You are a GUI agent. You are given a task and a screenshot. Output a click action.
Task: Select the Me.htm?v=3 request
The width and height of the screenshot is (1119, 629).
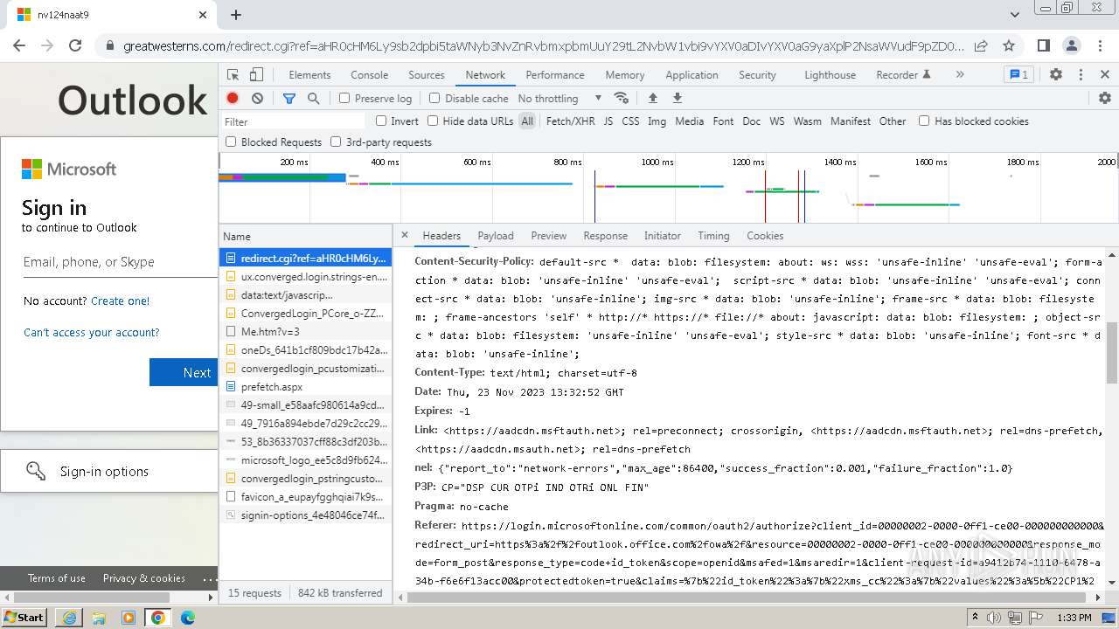305,331
